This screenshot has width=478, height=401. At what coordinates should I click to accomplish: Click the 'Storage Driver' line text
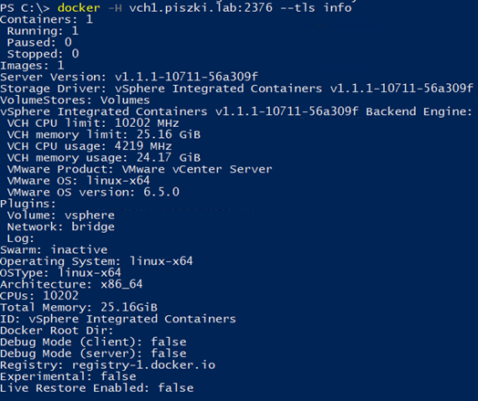236,89
